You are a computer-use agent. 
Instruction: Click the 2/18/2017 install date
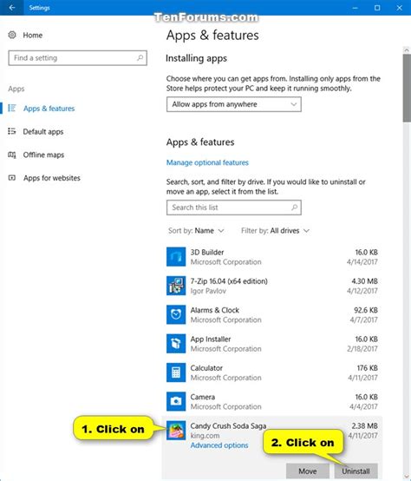(362, 349)
